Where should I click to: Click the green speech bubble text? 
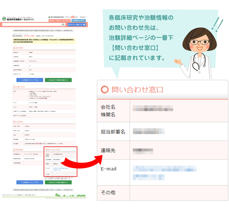pos(141,37)
